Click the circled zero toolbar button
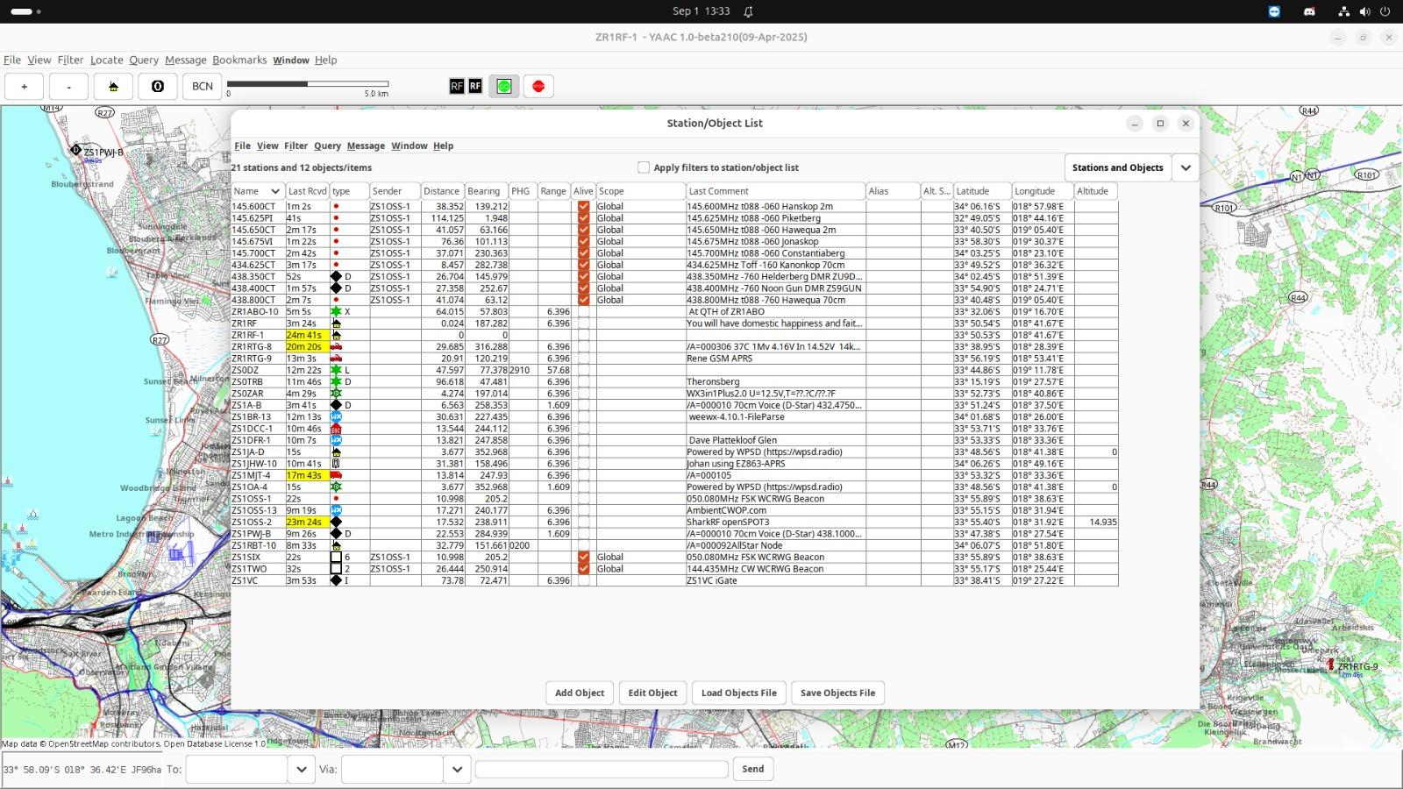The height and width of the screenshot is (789, 1403). (x=158, y=86)
